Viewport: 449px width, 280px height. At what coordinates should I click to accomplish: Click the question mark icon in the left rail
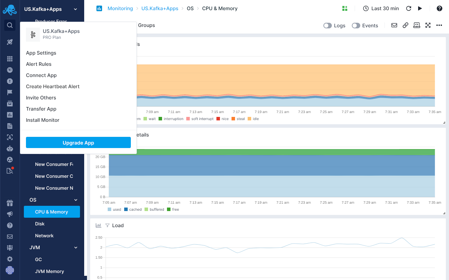tap(10, 225)
